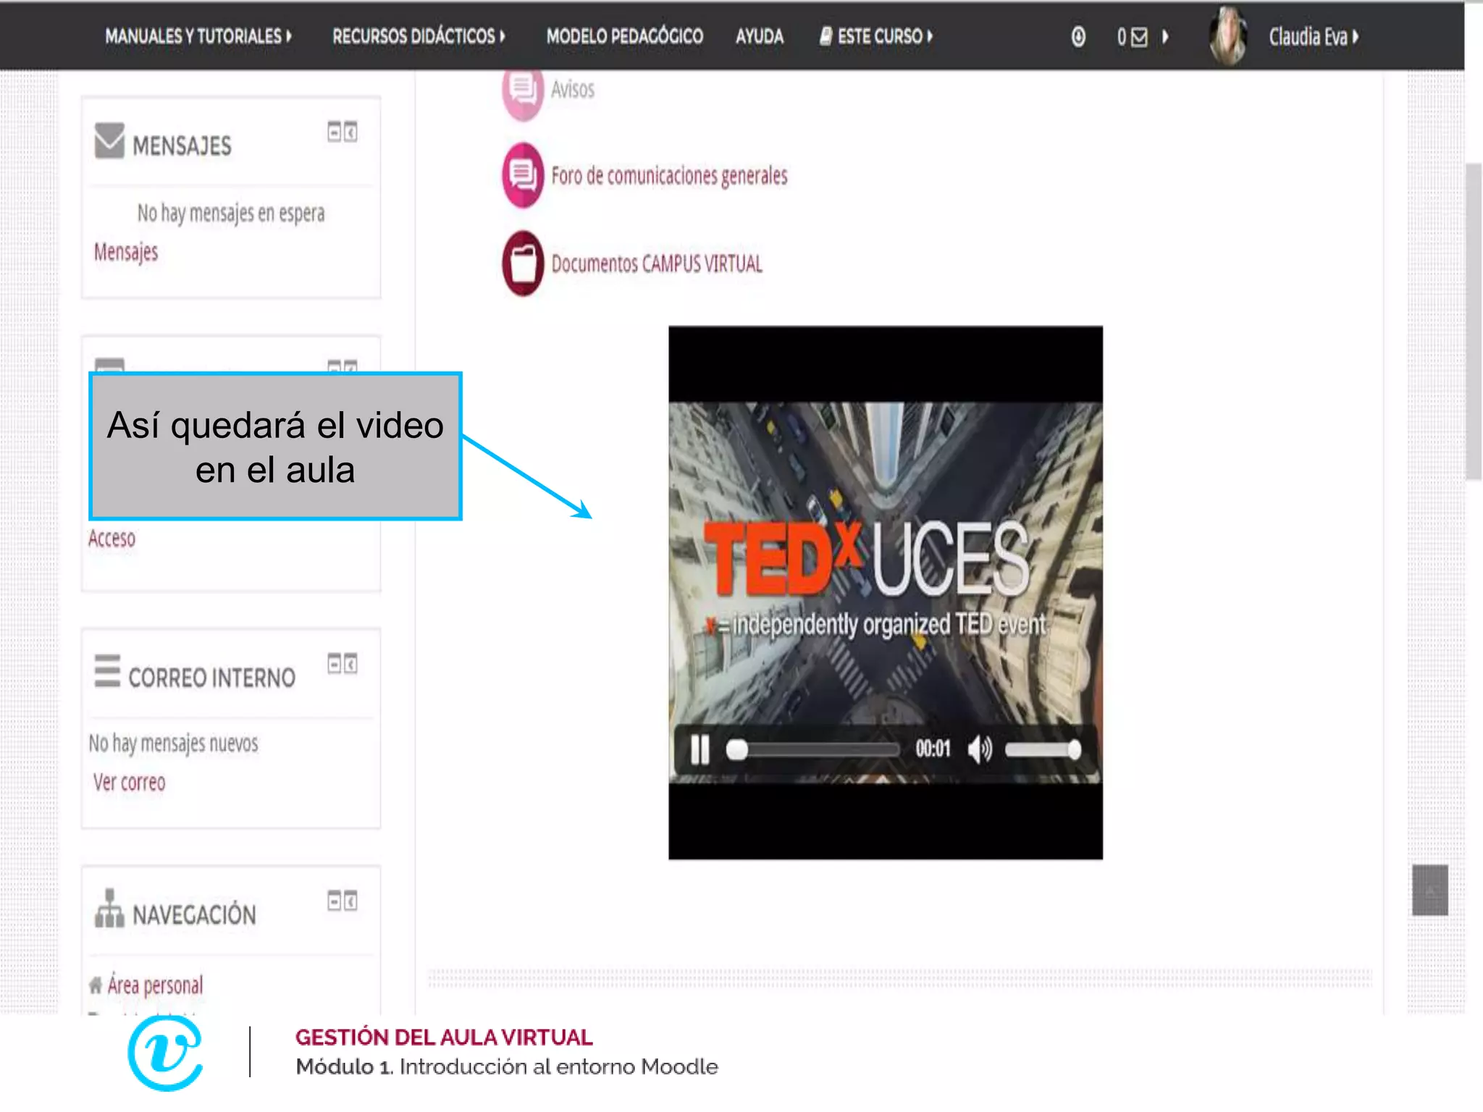Open the Ver correo link
The image size is (1483, 1112).
[129, 782]
